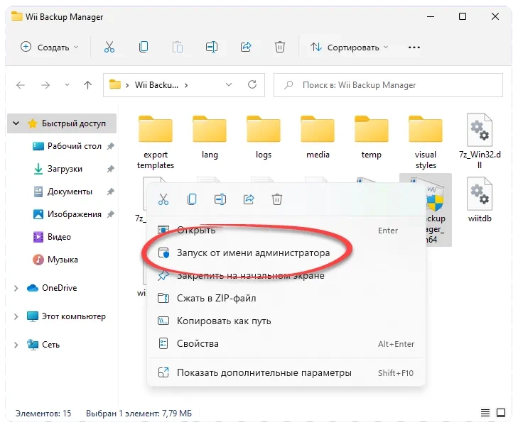Select Показать дополнительные параметры
The width and height of the screenshot is (518, 427).
point(286,373)
